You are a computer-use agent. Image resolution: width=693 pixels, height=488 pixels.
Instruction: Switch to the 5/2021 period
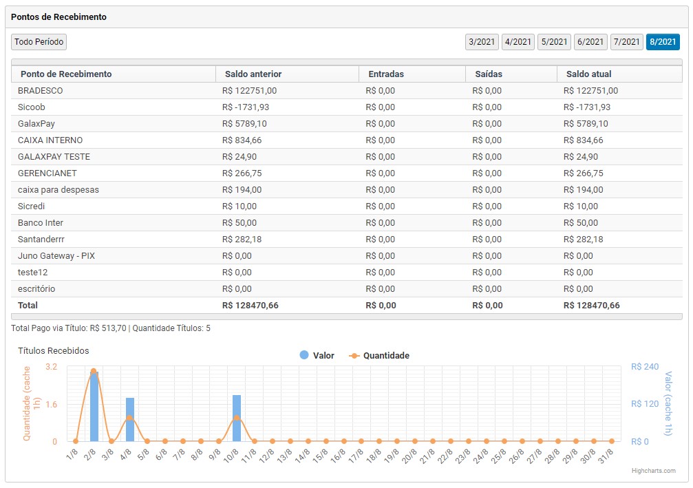554,42
